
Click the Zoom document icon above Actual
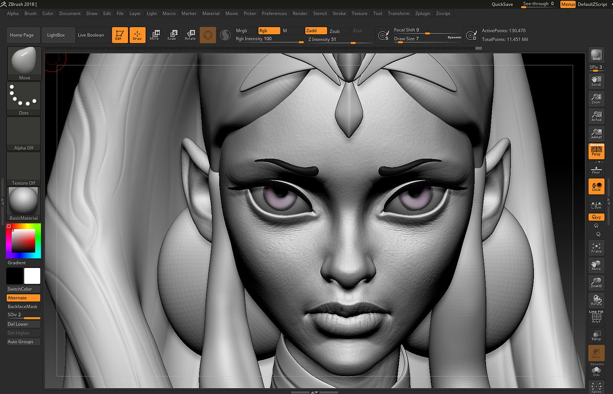pos(596,98)
